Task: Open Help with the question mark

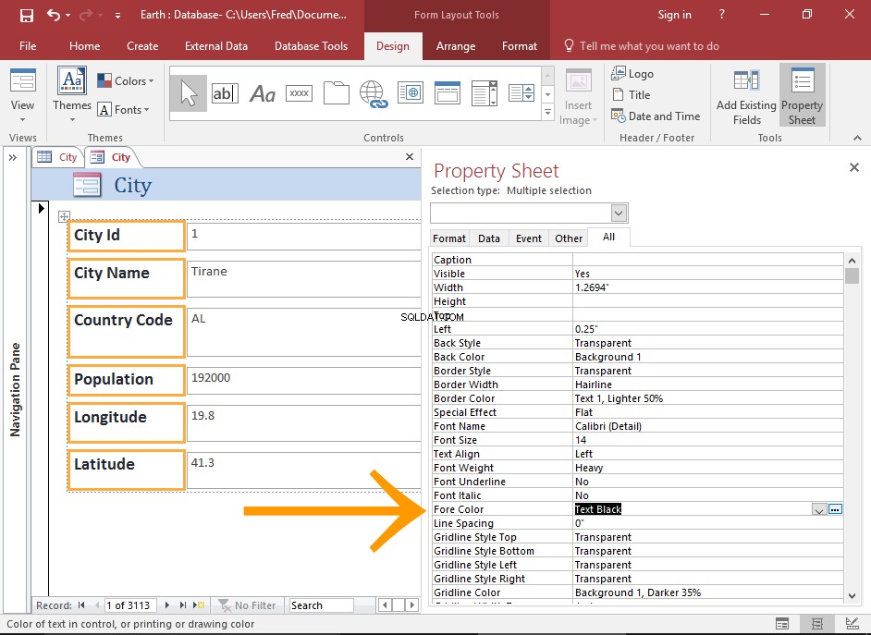Action: pos(721,15)
